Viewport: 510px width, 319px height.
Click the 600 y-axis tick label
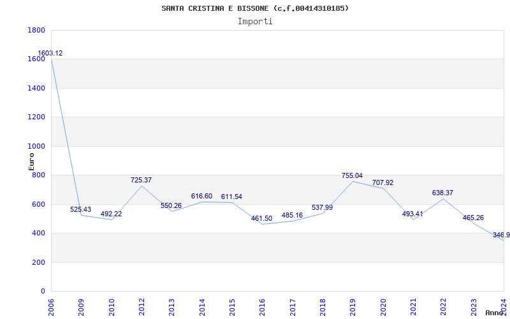(39, 204)
